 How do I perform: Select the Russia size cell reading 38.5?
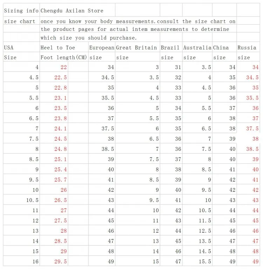coord(248,149)
